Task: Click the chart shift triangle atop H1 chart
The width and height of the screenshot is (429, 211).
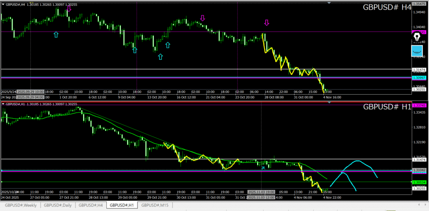Action: click(x=329, y=103)
